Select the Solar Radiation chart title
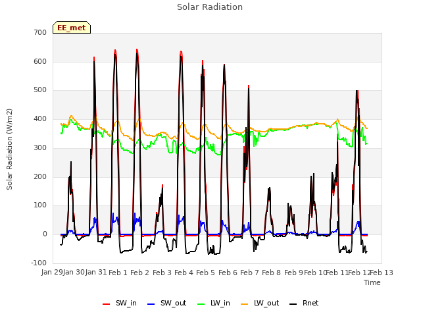Viewport: 421px width, 316px height. (x=210, y=7)
